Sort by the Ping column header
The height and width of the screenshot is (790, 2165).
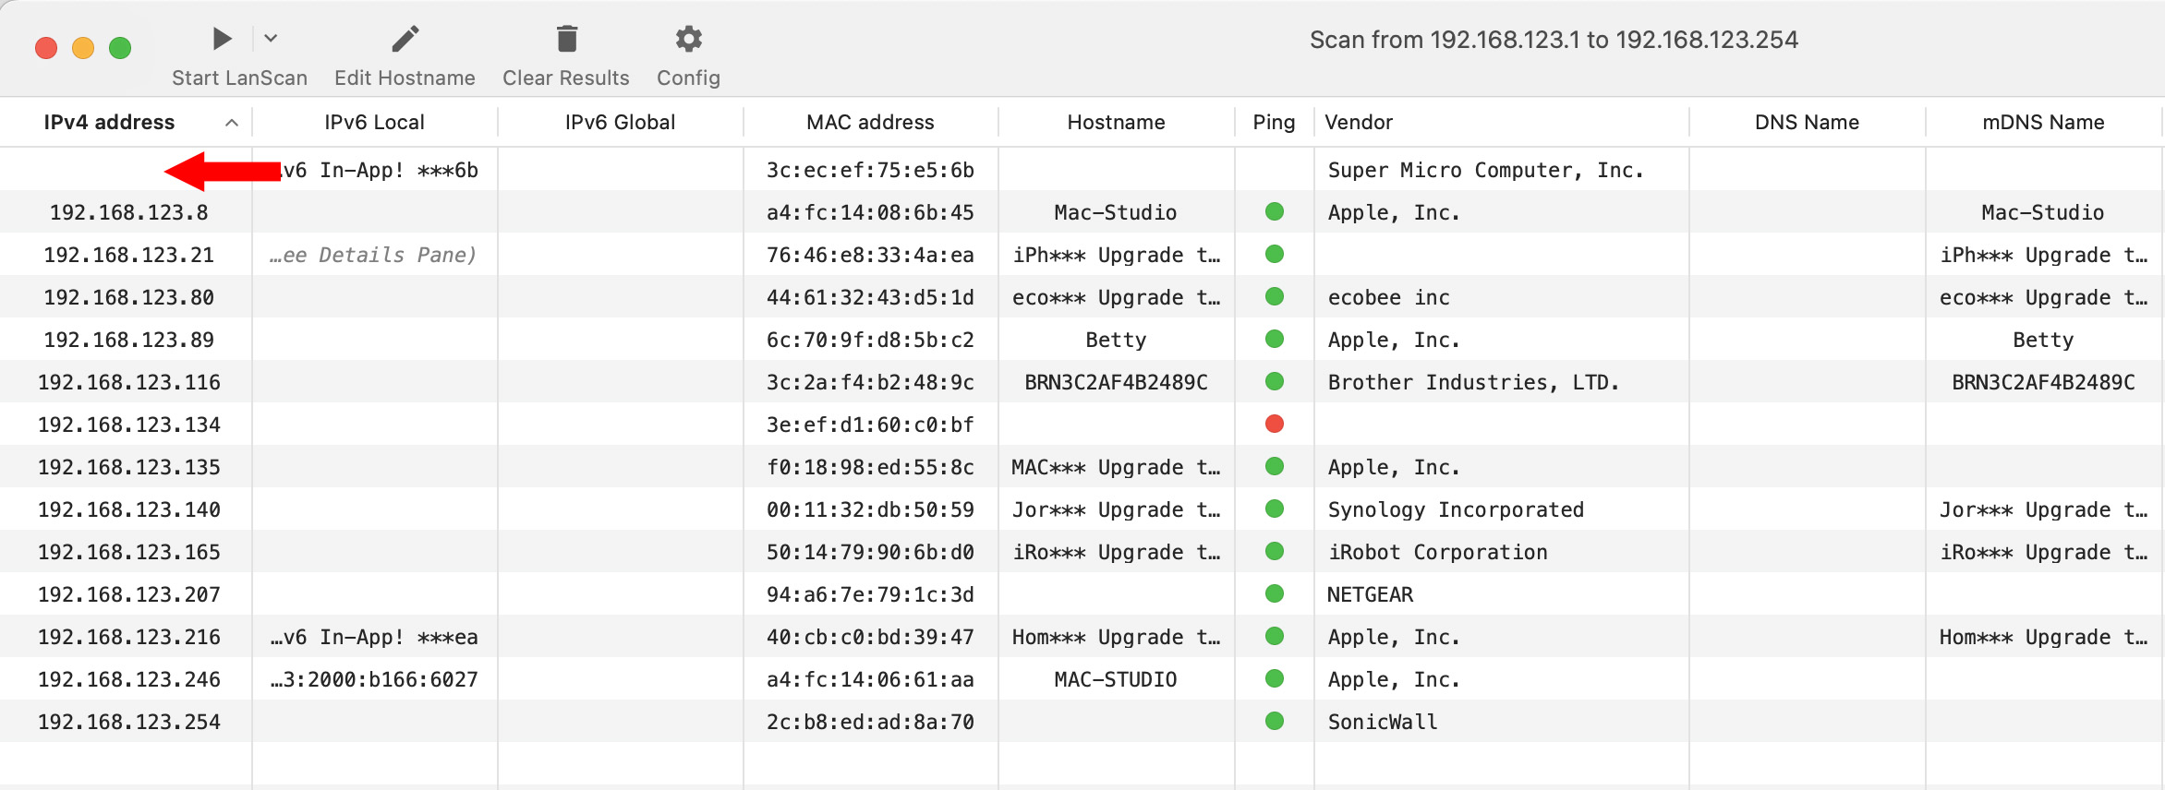[1274, 123]
